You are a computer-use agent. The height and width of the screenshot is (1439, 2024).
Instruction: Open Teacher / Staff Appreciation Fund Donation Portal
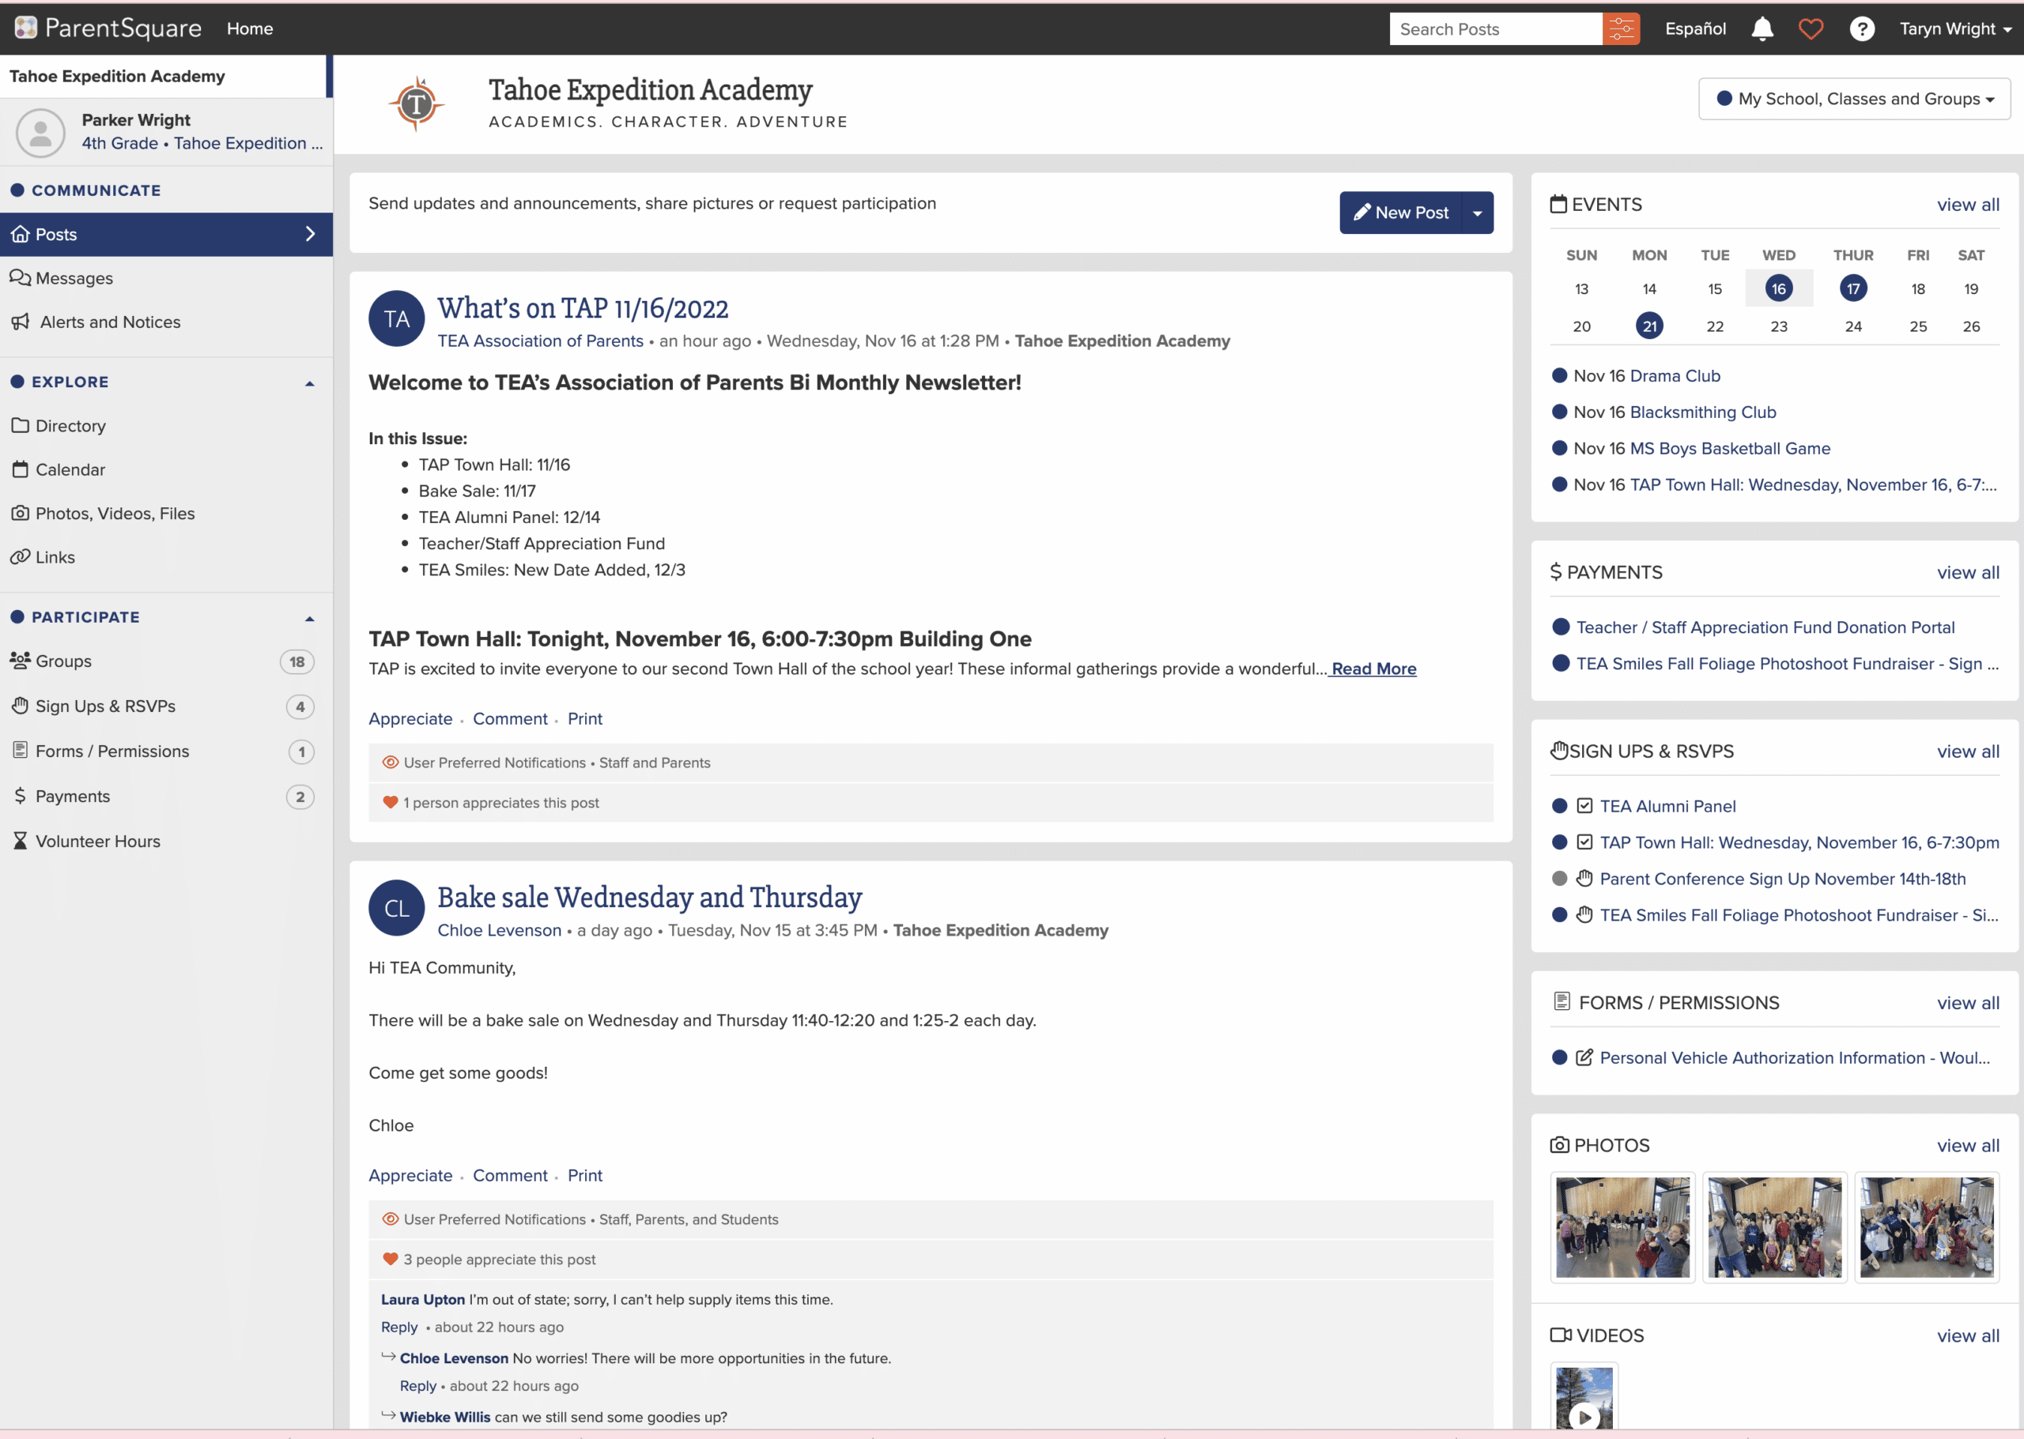point(1764,627)
